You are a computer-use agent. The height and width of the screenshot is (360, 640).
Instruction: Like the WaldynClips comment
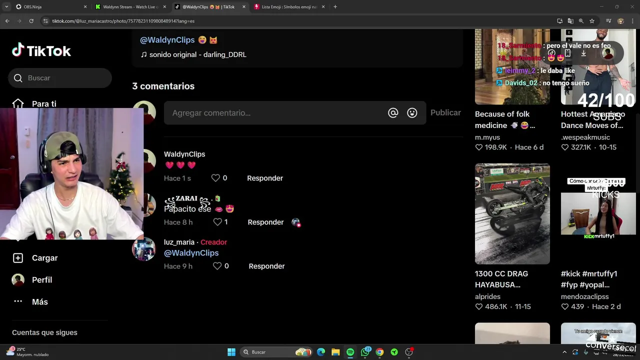click(215, 178)
